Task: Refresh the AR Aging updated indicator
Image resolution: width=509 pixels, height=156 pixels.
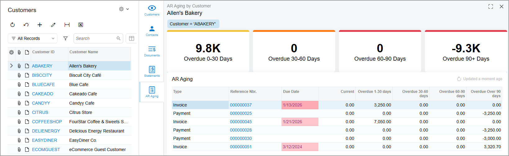Action: pos(459,79)
